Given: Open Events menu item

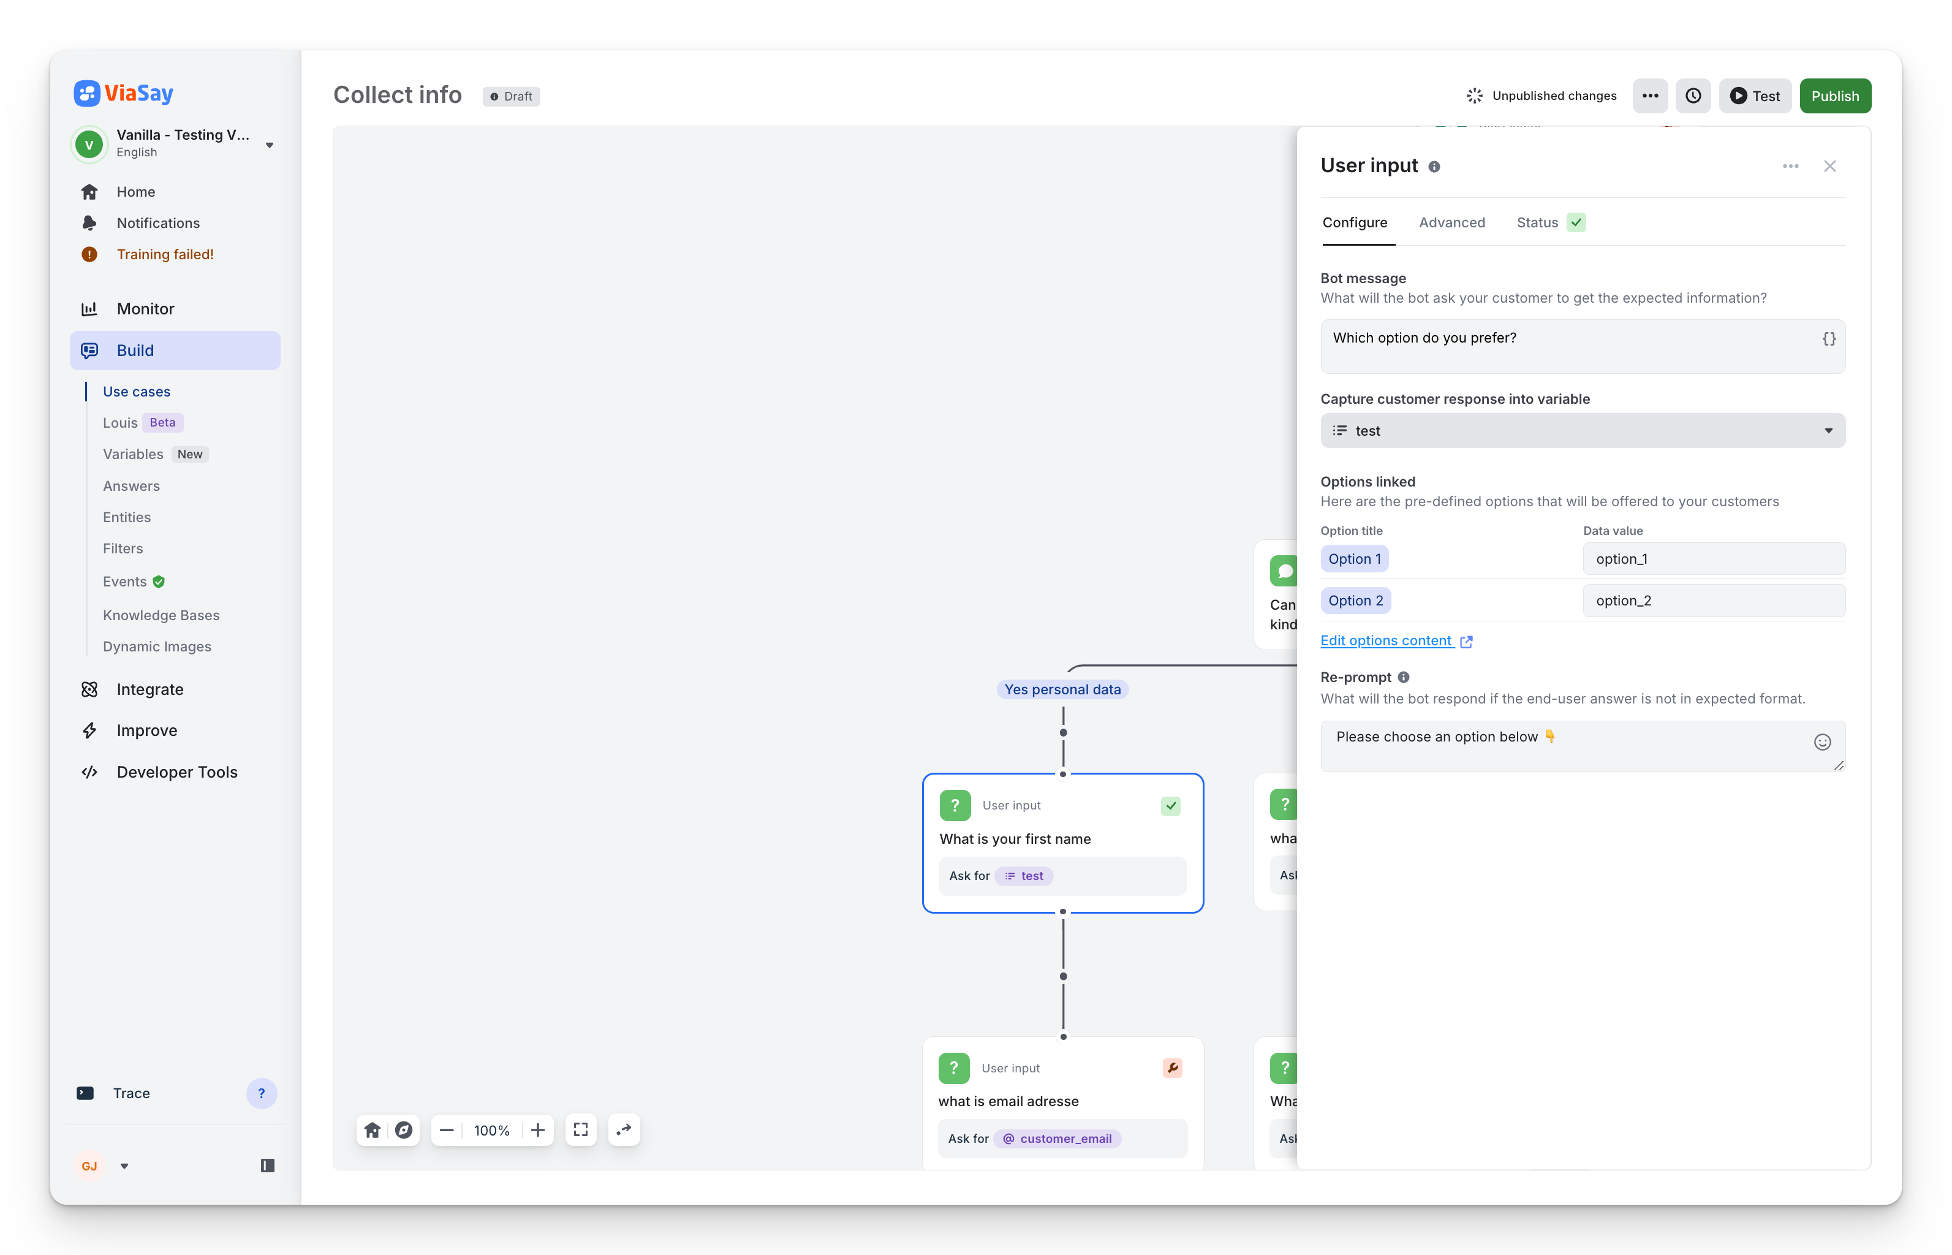Looking at the screenshot, I should click(x=134, y=581).
